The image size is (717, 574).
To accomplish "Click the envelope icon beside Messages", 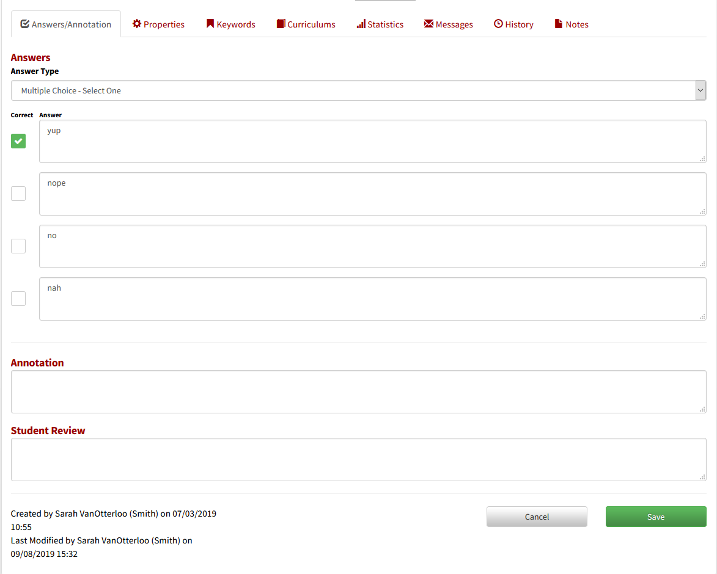I will coord(428,24).
